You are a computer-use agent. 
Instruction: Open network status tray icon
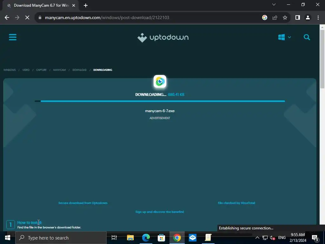click(265, 238)
